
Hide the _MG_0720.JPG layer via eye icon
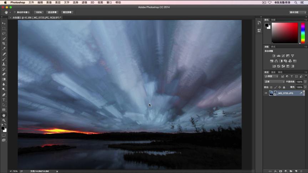266,93
